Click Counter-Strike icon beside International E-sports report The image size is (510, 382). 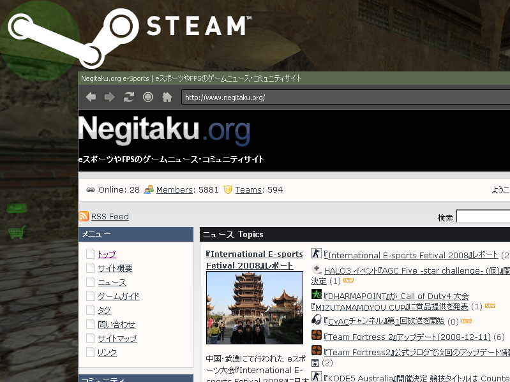pos(316,253)
